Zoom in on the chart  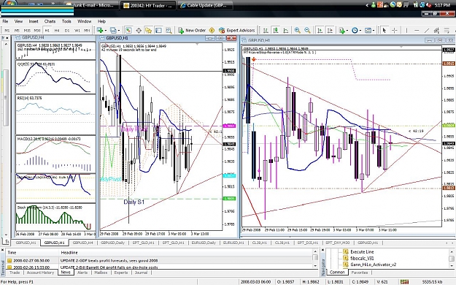pyautogui.click(x=297, y=30)
